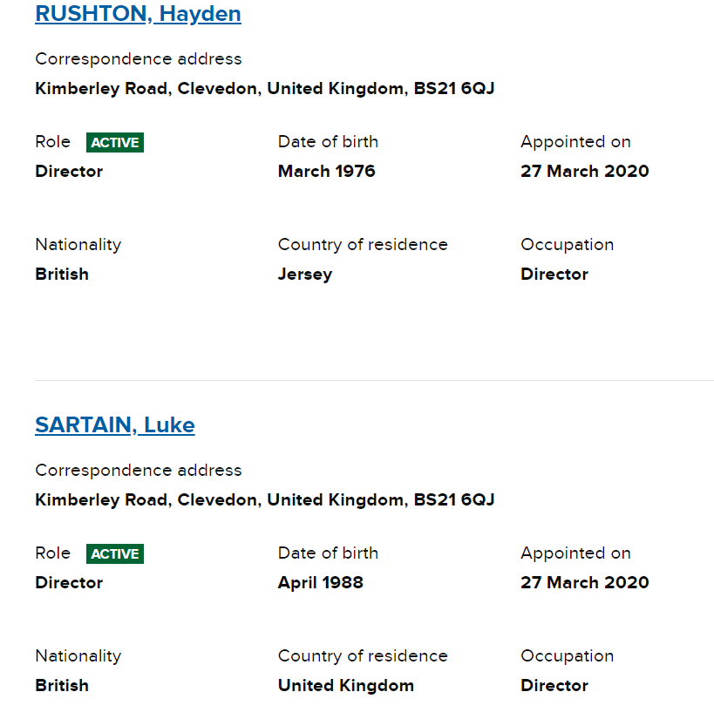
Task: Click Rushton's Correspondence address heading label
Action: [x=139, y=59]
